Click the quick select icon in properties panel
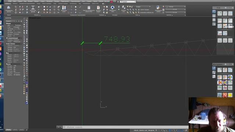This screenshot has height=132, width=235. pos(21,21)
